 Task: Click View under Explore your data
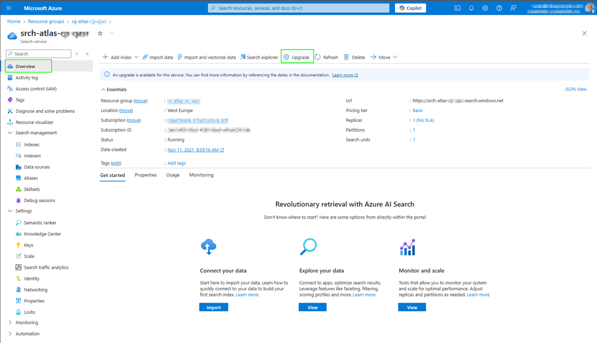pyautogui.click(x=313, y=307)
